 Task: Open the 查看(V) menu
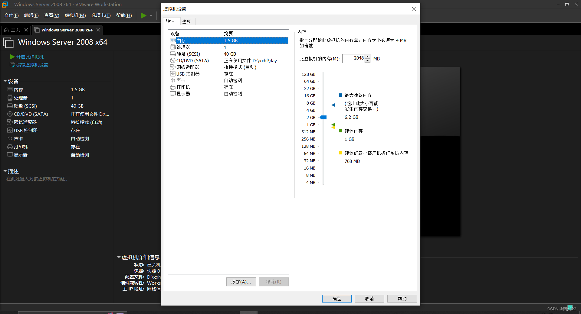(52, 15)
